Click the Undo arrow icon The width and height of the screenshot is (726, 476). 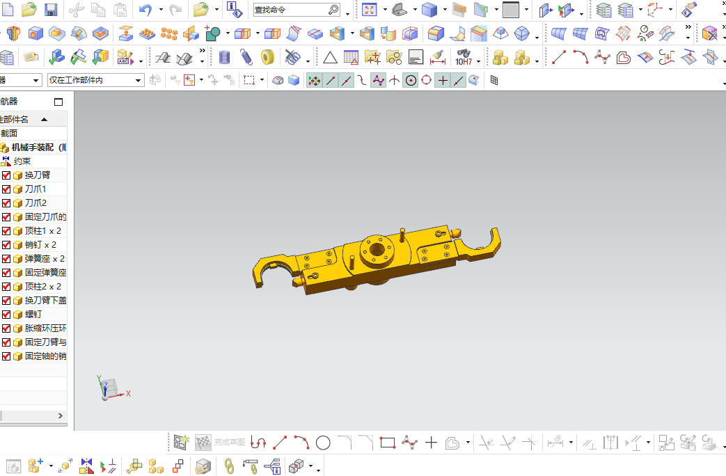click(x=145, y=10)
